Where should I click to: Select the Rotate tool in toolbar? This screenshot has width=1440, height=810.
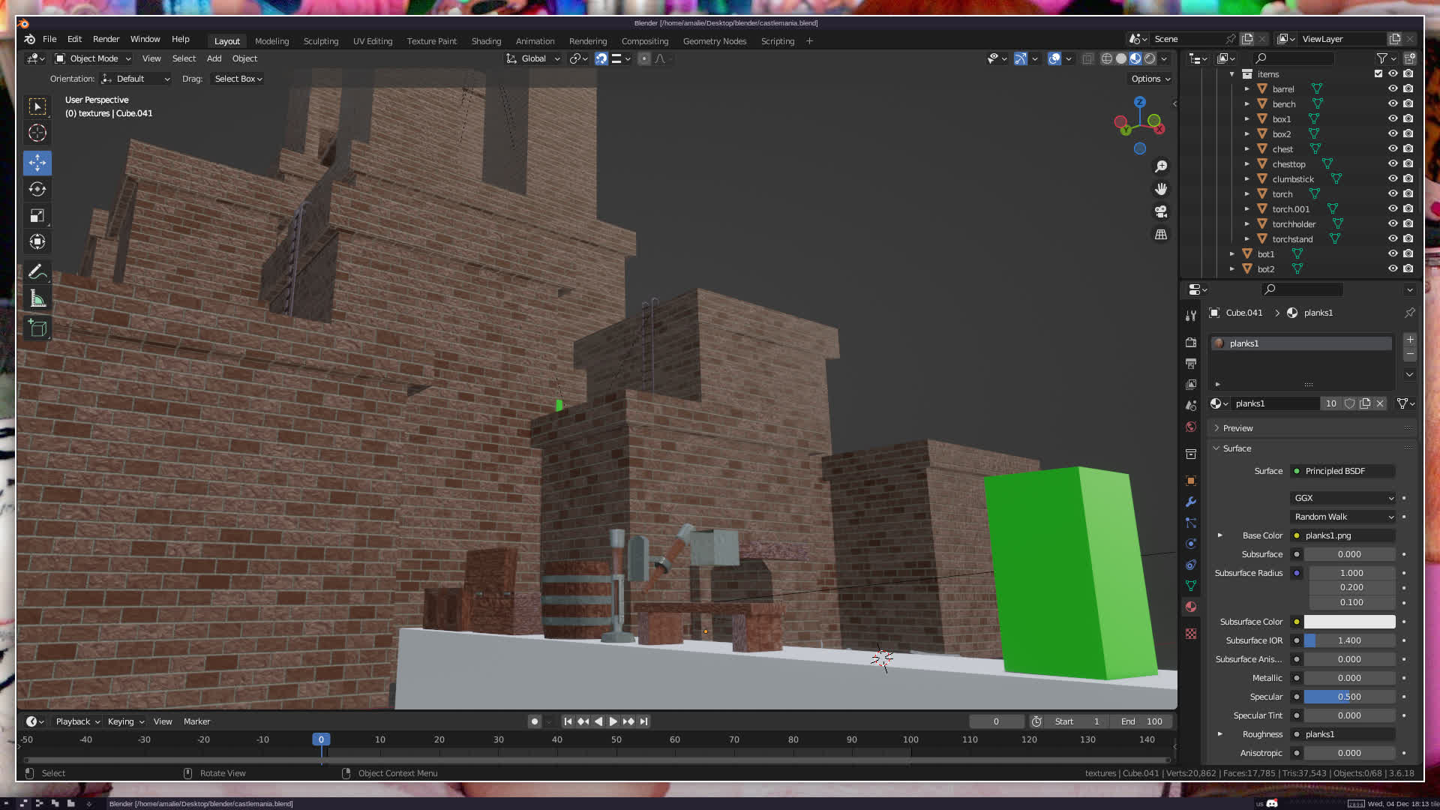37,189
